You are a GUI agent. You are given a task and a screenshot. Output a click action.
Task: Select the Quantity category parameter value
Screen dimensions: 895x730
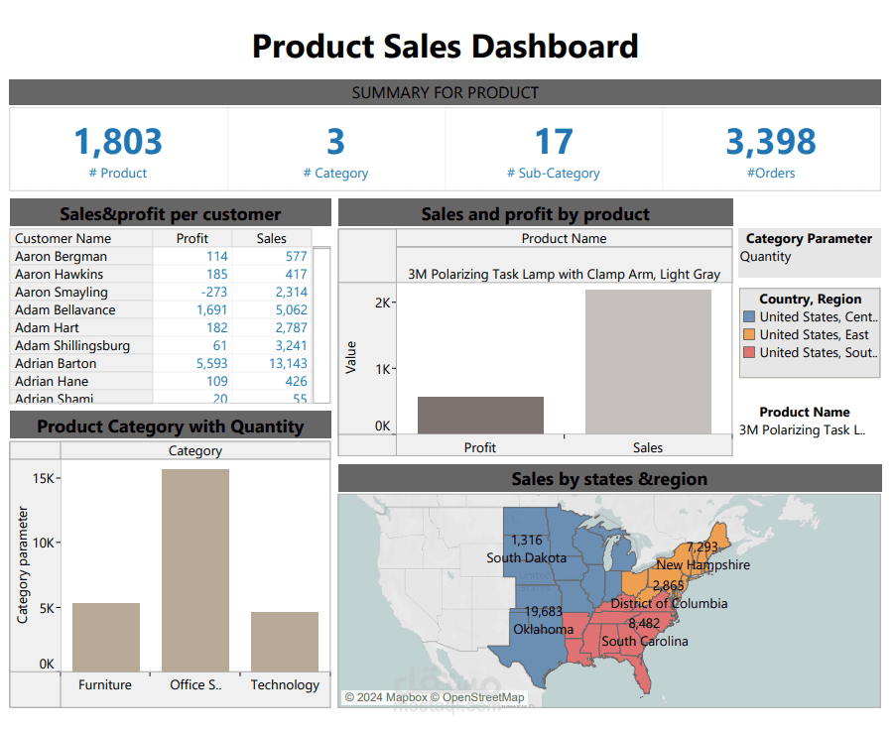[765, 257]
